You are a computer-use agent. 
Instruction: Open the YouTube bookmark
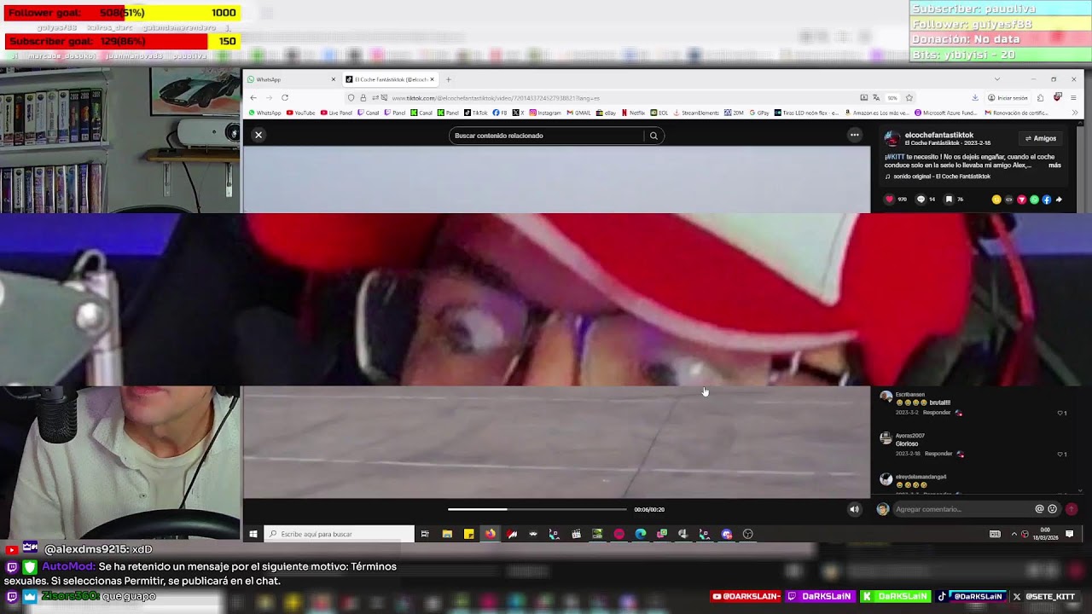point(301,113)
